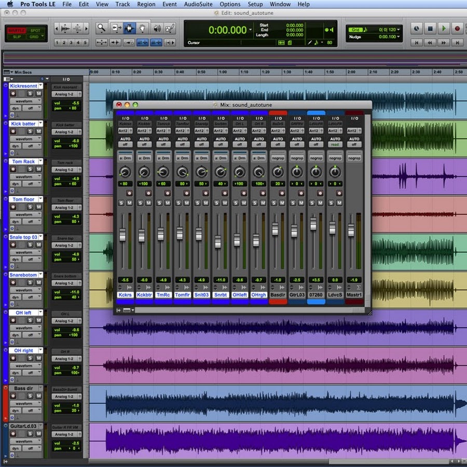Select the Zoomer magnifying glass tool
467x467 pixels.
[x=102, y=28]
